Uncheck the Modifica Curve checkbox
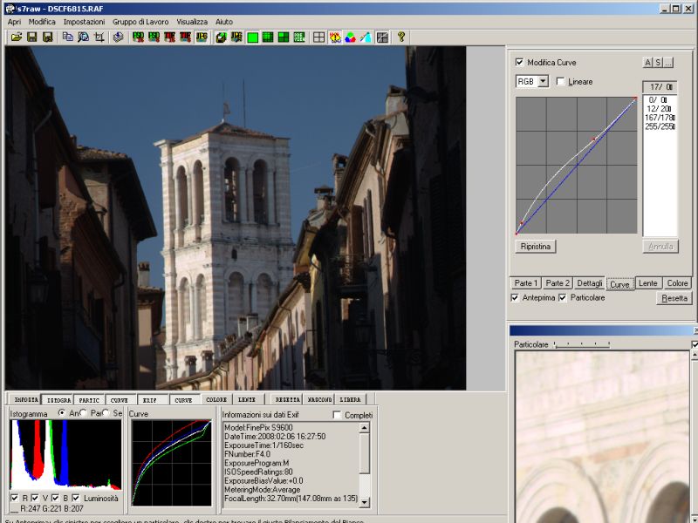Viewport: 698px width, 523px height. click(x=519, y=62)
